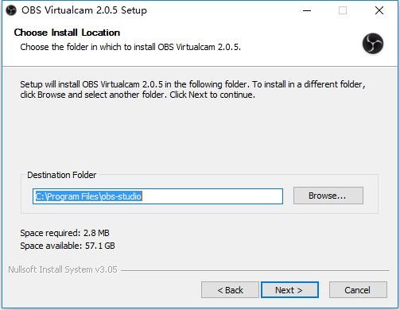Click into the Destination Folder path field
Image resolution: width=400 pixels, height=310 pixels.
pyautogui.click(x=157, y=196)
